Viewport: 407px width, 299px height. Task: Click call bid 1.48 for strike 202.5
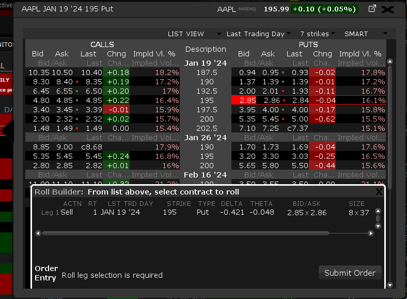[41, 128]
